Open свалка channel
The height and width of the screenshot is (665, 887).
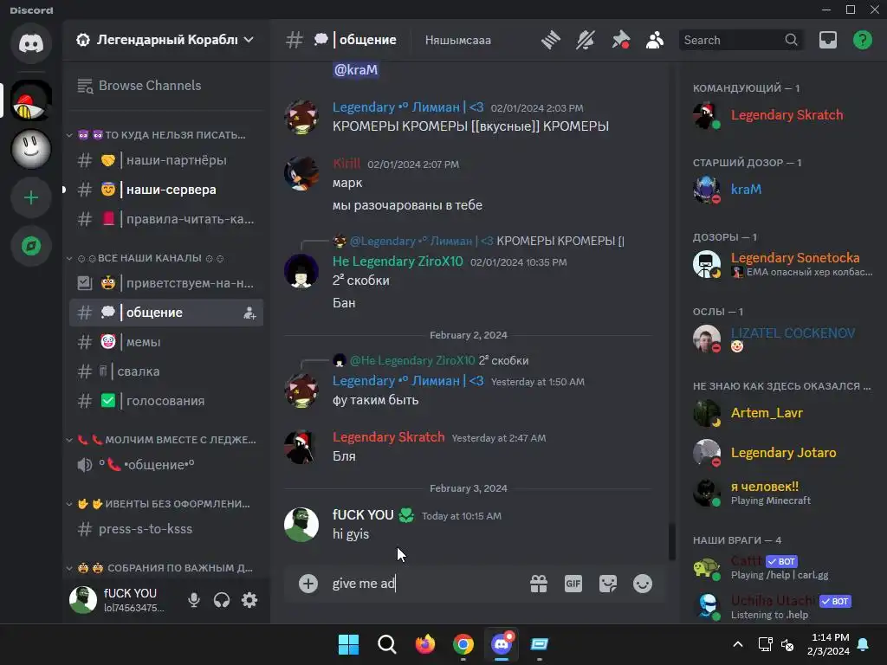coord(165,371)
